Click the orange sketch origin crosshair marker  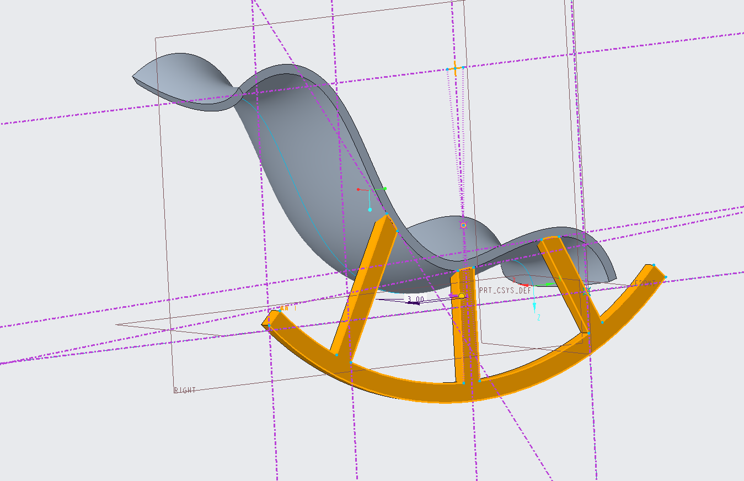click(455, 69)
